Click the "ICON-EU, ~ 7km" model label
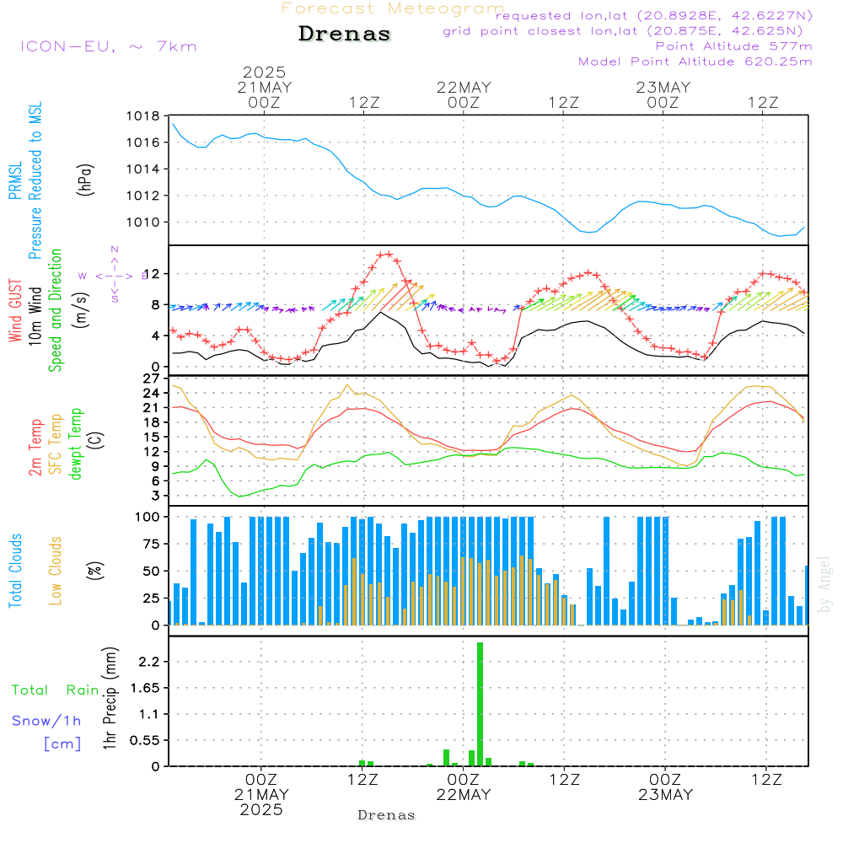 pos(109,46)
